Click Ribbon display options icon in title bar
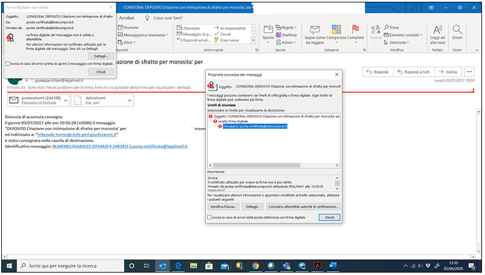The height and width of the screenshot is (275, 485). pyautogui.click(x=431, y=8)
